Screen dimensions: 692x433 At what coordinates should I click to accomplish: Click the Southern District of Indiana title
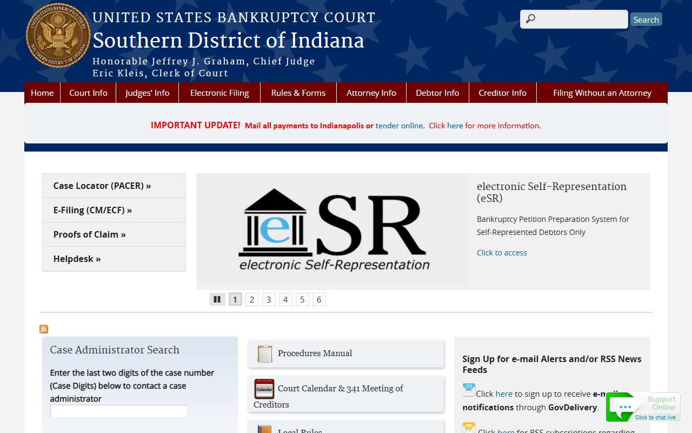point(228,41)
